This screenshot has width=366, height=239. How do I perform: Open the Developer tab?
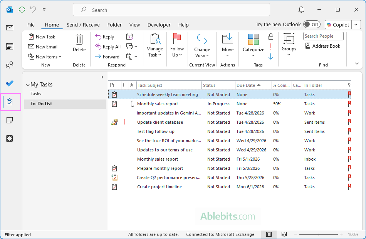coord(159,25)
